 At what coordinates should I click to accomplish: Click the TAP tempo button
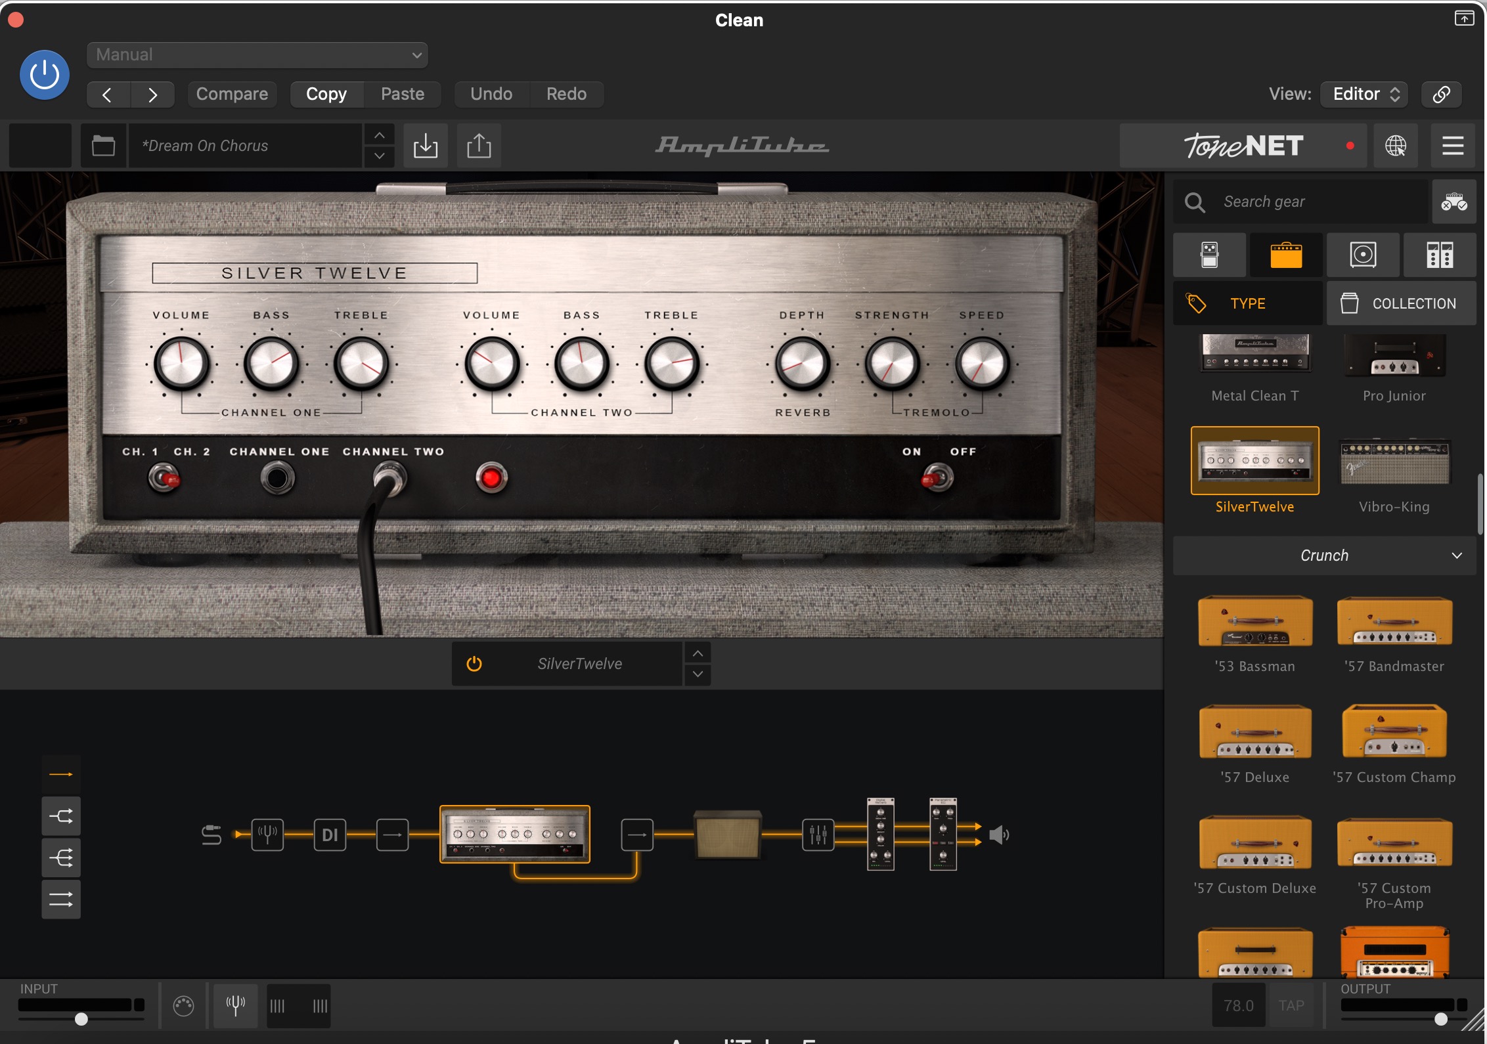pyautogui.click(x=1291, y=1006)
